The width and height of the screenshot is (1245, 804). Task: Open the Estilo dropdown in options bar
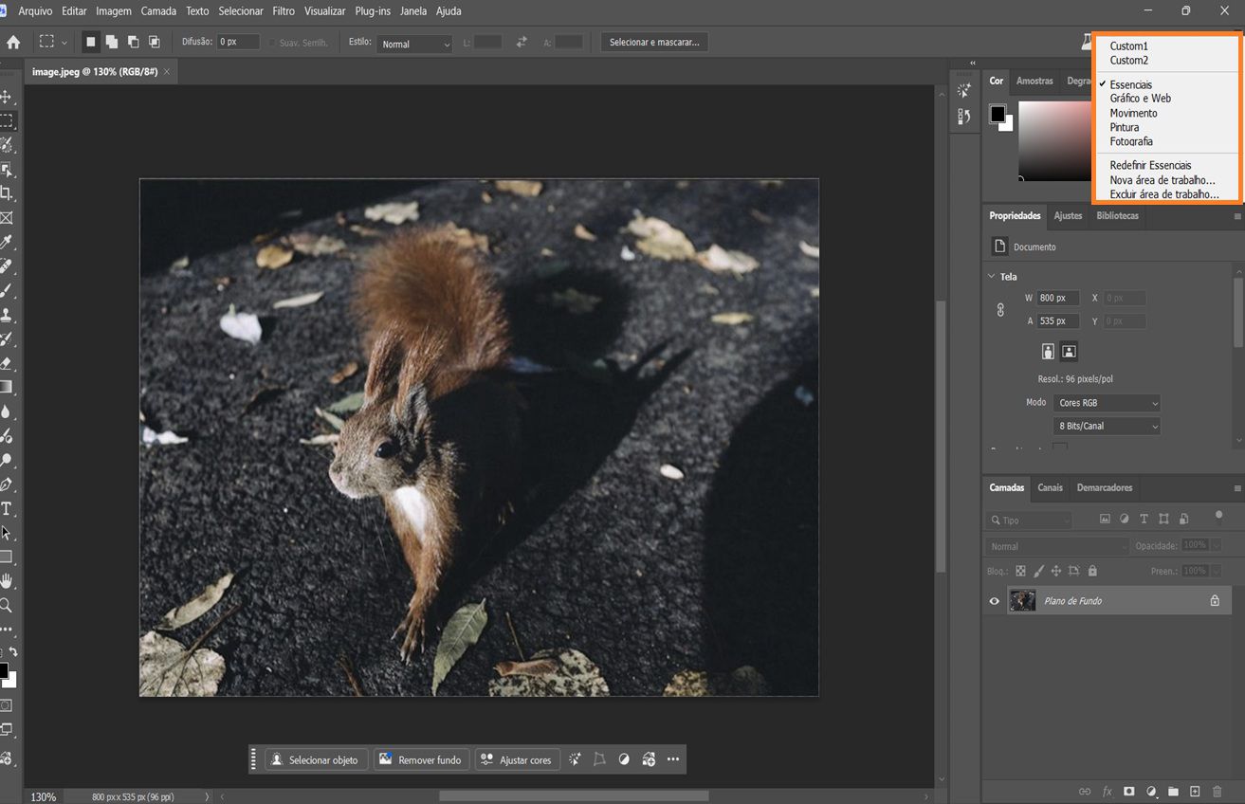(414, 44)
